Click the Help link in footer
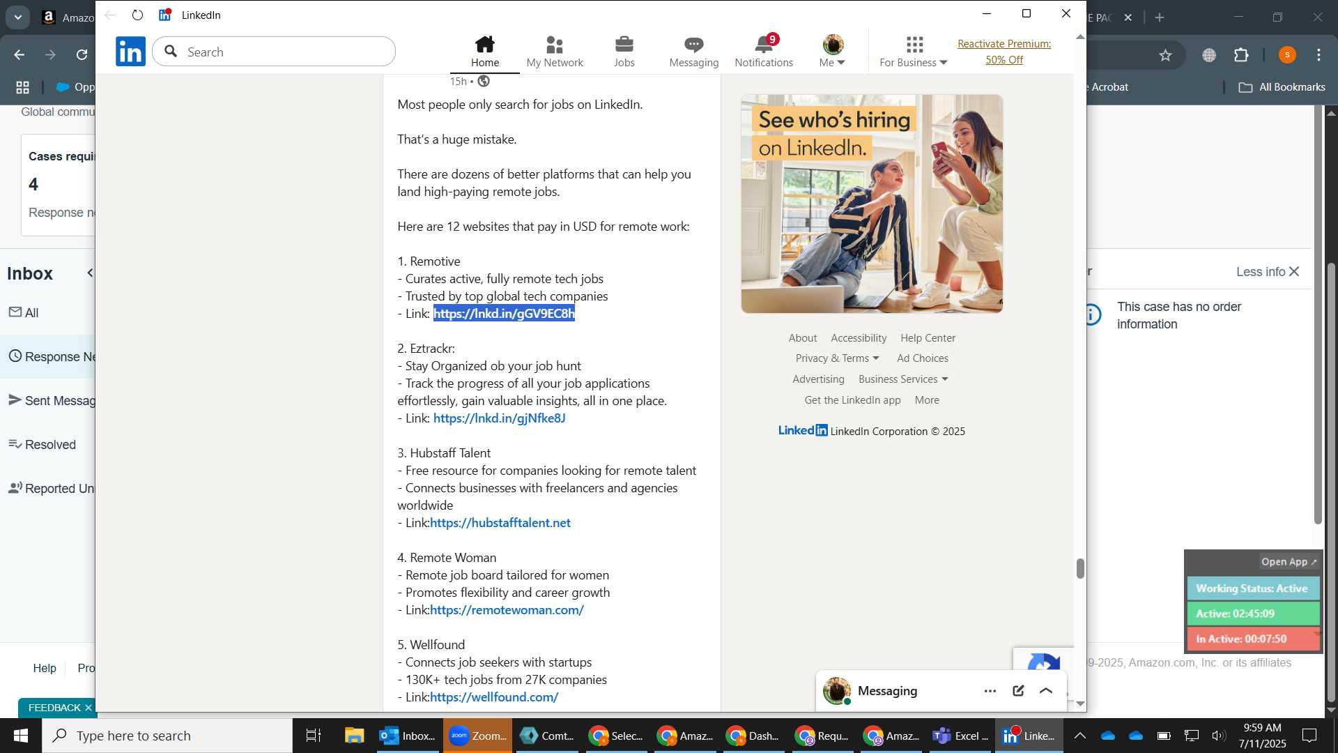The height and width of the screenshot is (753, 1338). 45,669
